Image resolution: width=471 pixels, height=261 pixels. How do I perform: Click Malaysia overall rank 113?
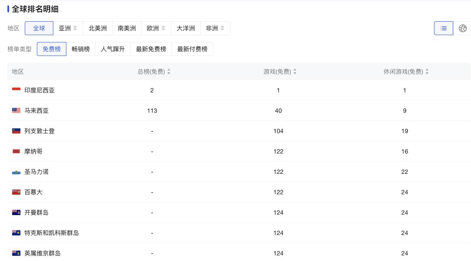pyautogui.click(x=152, y=111)
